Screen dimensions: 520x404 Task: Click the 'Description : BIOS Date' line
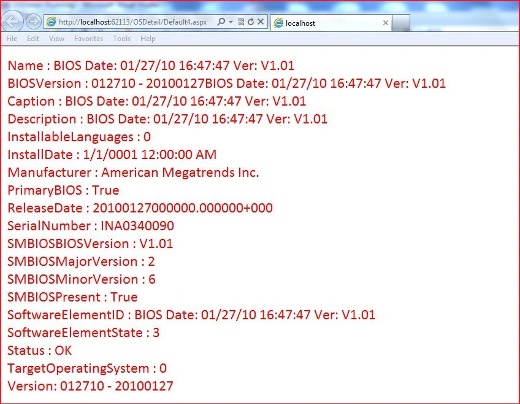167,119
